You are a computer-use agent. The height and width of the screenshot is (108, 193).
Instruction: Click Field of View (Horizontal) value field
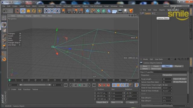pyautogui.click(x=167, y=88)
